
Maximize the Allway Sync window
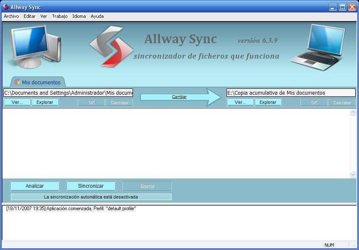pyautogui.click(x=342, y=7)
